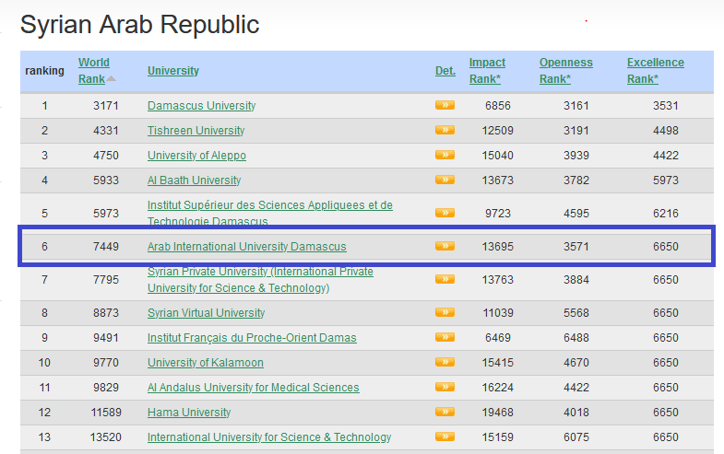Open Institut Français du Proche-Orient Damas link
The width and height of the screenshot is (724, 454).
tap(252, 338)
